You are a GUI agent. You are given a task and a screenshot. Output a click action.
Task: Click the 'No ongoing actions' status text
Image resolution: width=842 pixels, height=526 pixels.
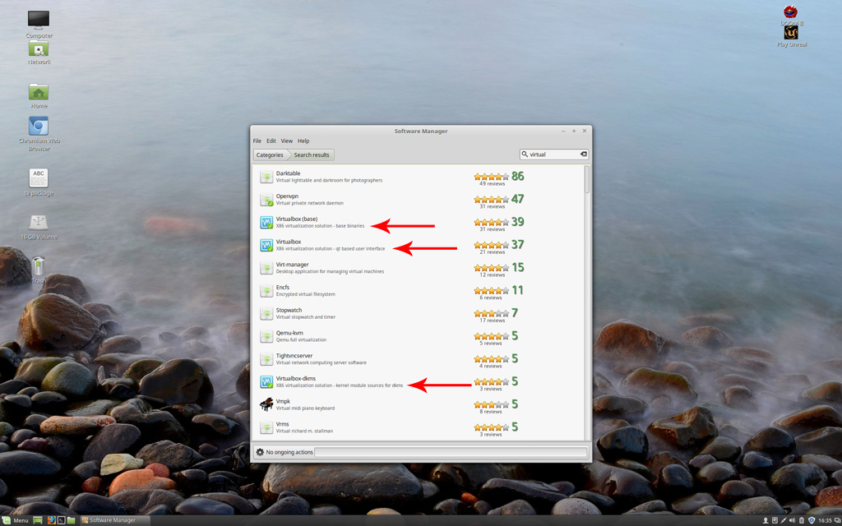(289, 453)
